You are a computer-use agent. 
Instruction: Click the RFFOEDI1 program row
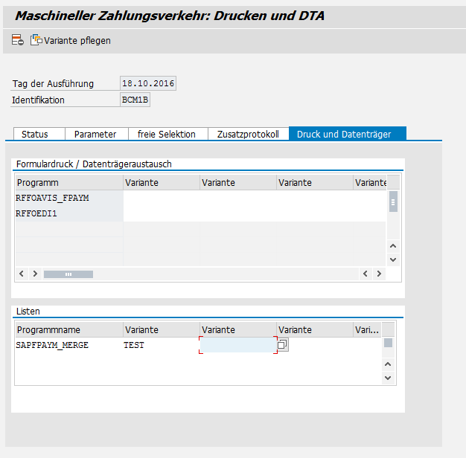(x=68, y=213)
